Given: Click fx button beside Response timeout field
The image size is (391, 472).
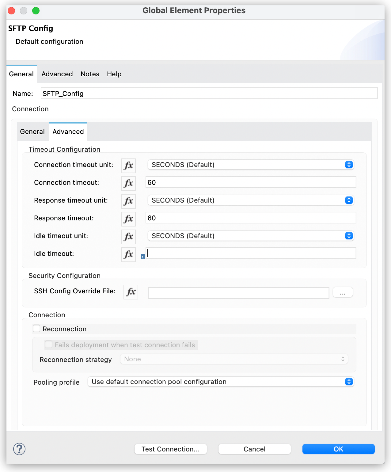Looking at the screenshot, I should 128,219.
